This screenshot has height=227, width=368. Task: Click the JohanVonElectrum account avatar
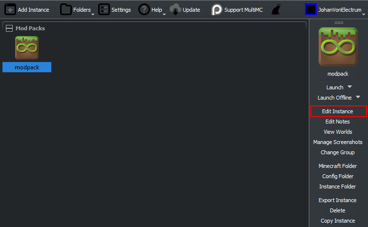click(311, 10)
